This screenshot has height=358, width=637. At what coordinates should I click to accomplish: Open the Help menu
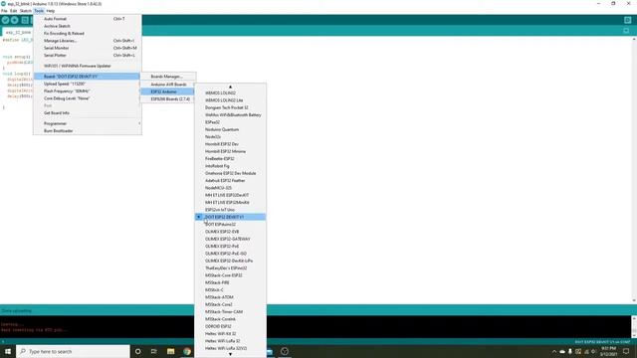(51, 11)
